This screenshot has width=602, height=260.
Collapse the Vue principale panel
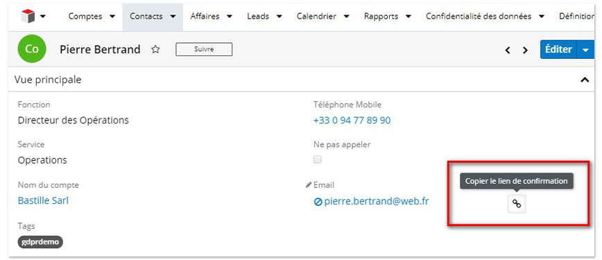click(x=585, y=80)
